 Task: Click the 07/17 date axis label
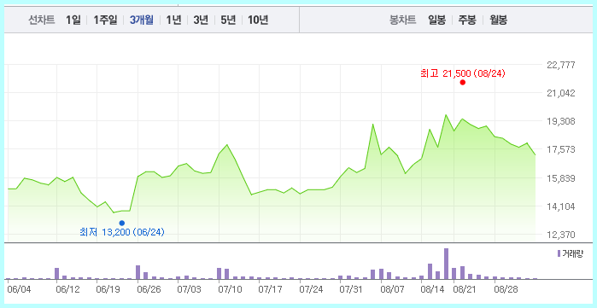271,290
